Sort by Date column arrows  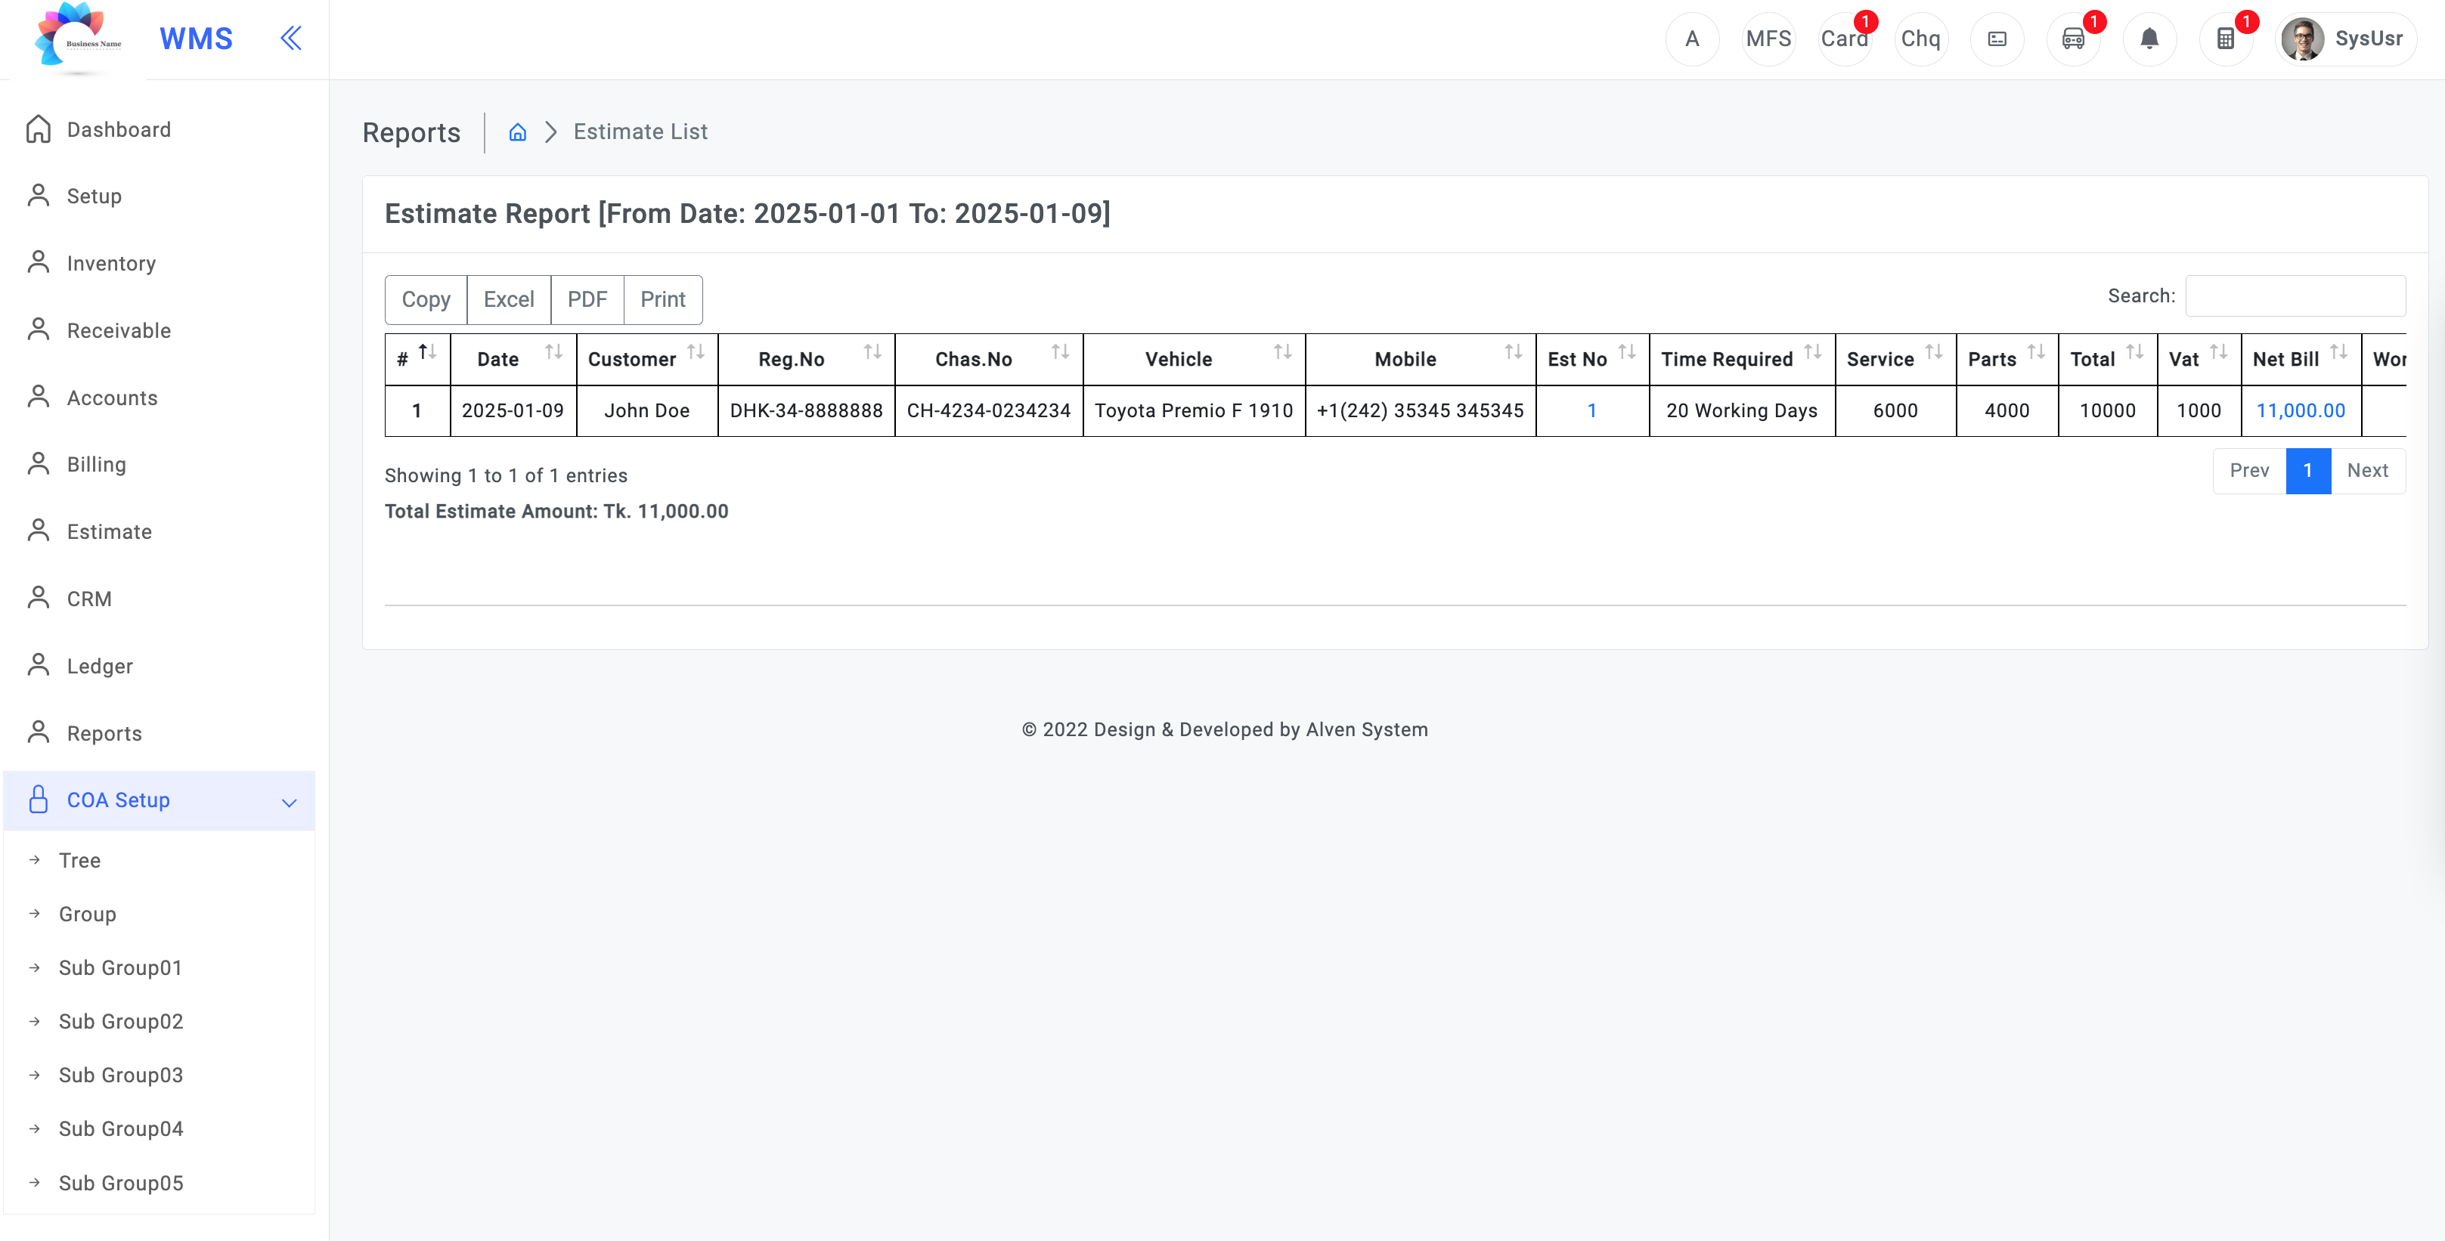[x=554, y=352]
